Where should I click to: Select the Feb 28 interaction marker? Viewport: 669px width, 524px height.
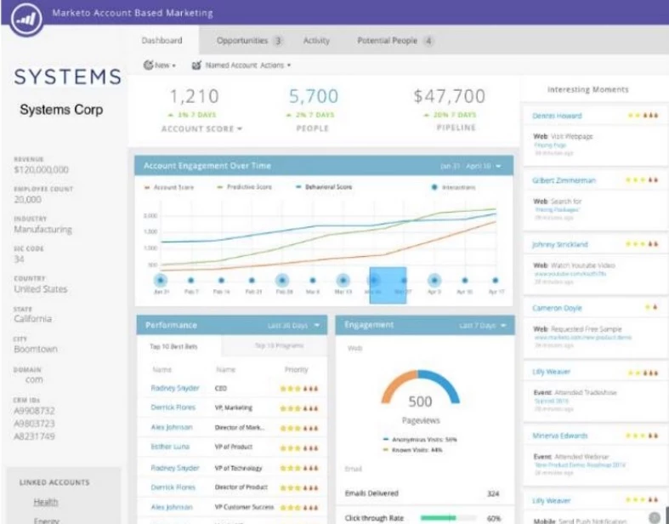(x=282, y=281)
